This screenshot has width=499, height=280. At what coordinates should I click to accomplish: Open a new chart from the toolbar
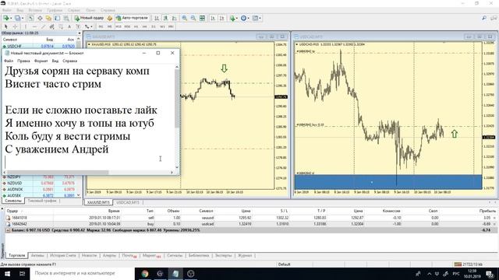(5, 18)
